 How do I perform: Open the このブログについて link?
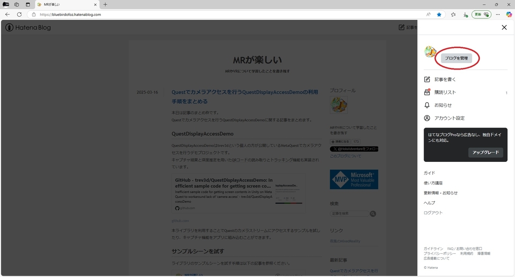pyautogui.click(x=345, y=156)
